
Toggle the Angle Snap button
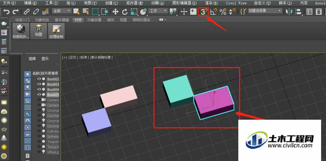pos(213,12)
